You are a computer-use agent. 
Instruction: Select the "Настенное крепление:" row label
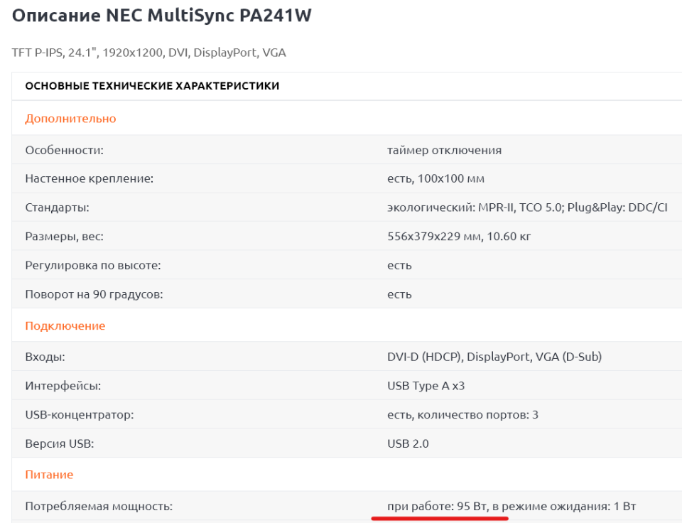click(90, 179)
